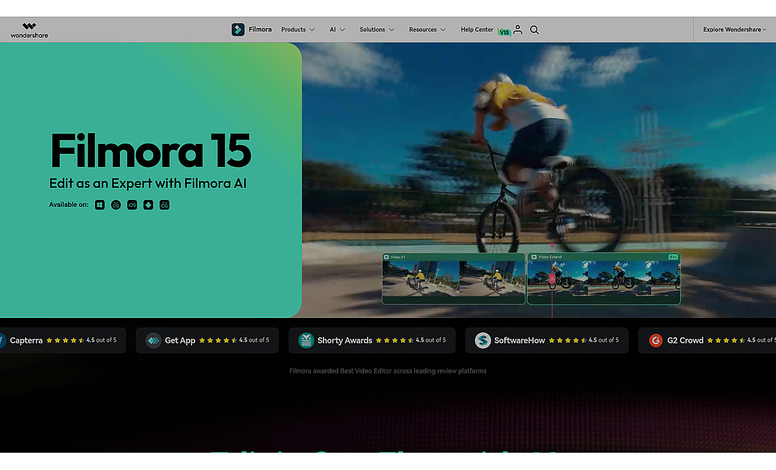The height and width of the screenshot is (470, 776).
Task: Go to the Help Center
Action: click(x=477, y=29)
